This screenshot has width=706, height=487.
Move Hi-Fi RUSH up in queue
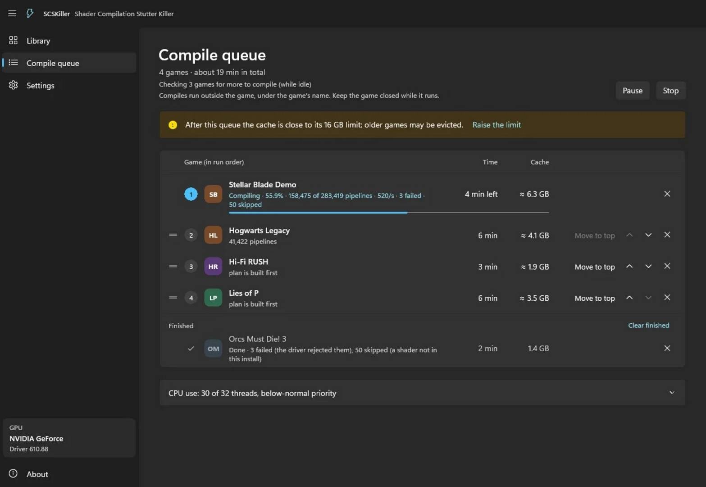click(629, 266)
